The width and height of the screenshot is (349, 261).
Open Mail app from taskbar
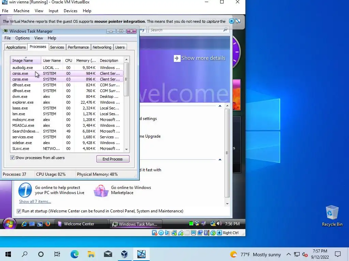coord(108,254)
